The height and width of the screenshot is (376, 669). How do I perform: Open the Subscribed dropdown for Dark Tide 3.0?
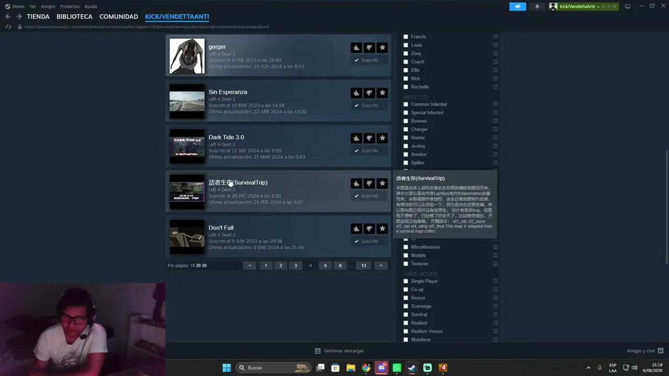[369, 151]
